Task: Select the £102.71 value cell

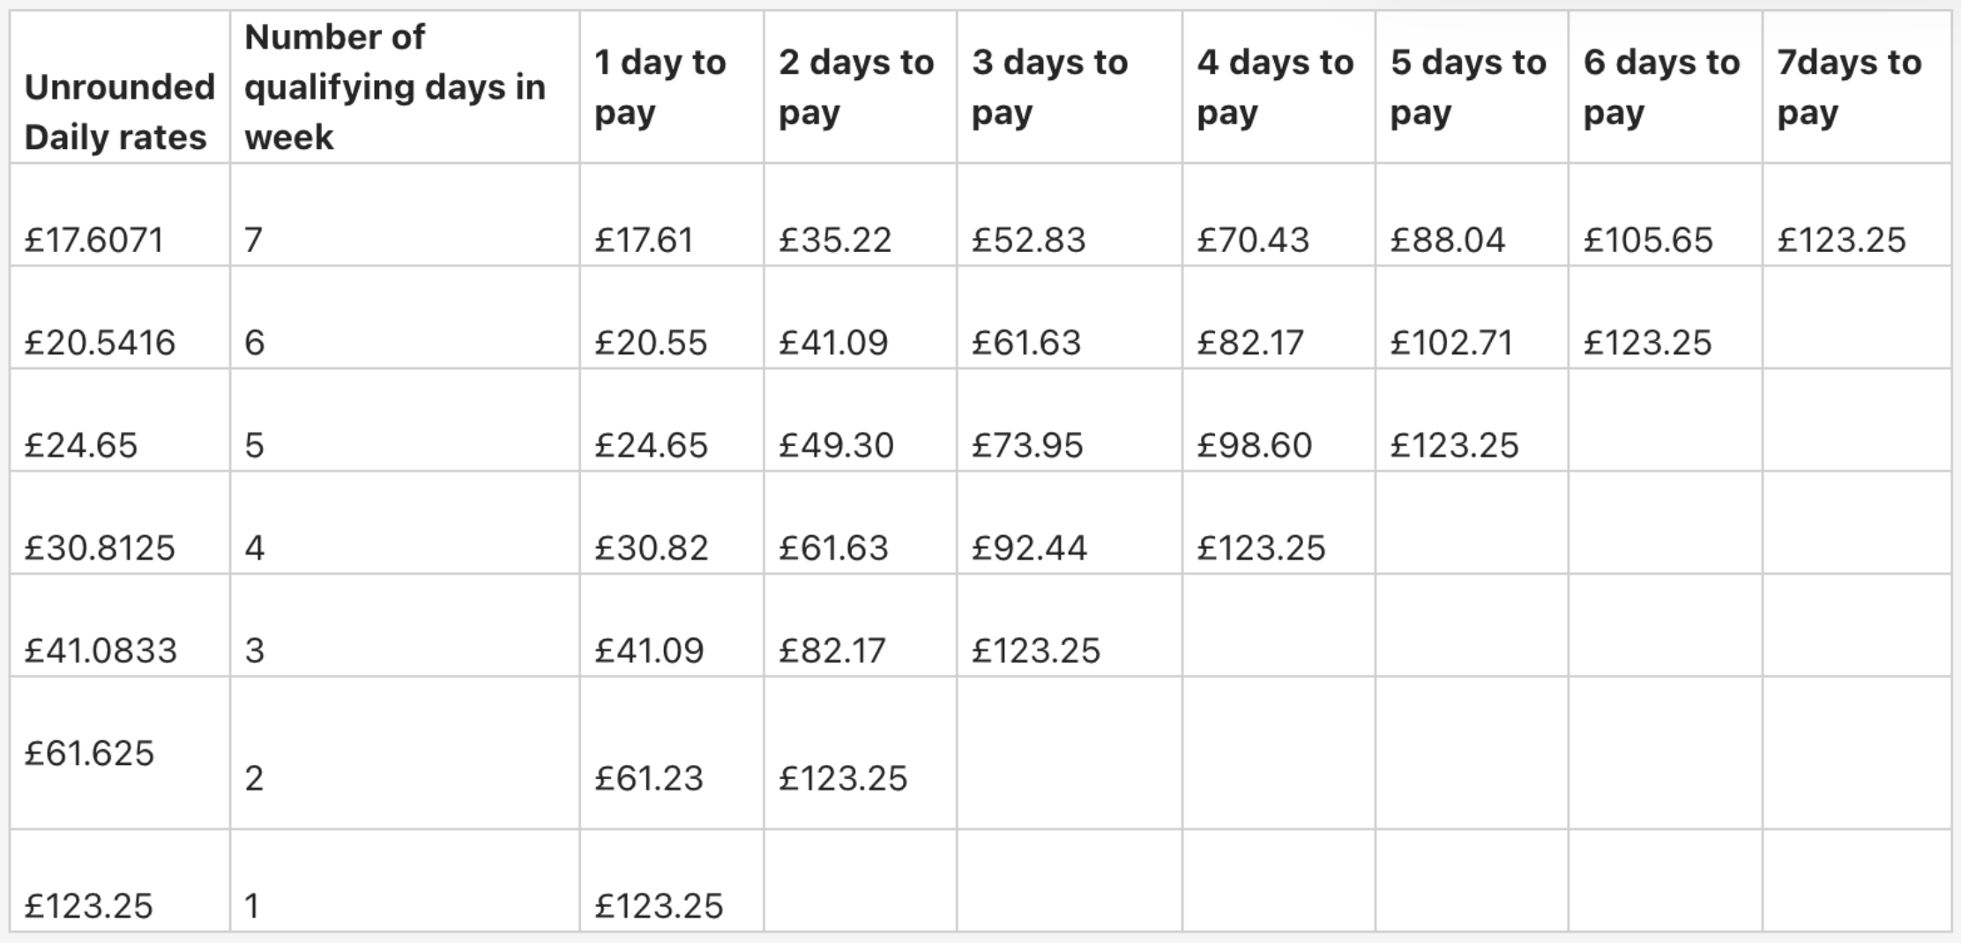Action: tap(1472, 317)
